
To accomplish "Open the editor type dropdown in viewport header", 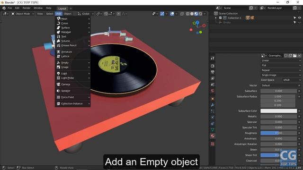I will click(5, 14).
